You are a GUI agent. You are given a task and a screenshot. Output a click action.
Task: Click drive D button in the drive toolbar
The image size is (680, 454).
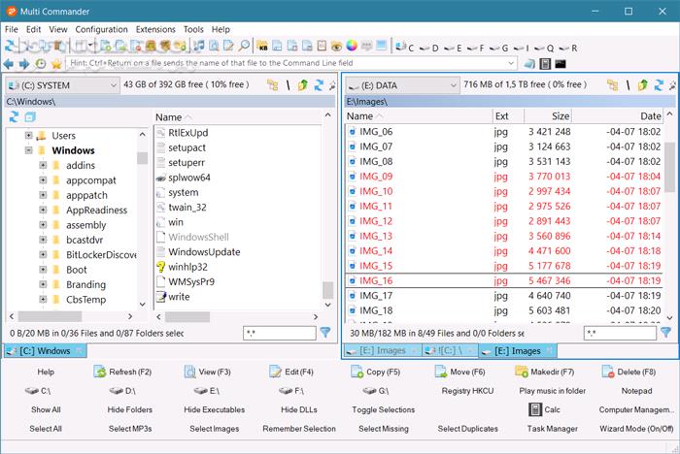coord(429,48)
